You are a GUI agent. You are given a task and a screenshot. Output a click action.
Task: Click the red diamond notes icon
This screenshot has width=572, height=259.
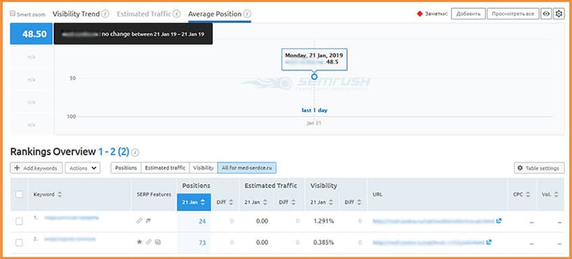(x=420, y=14)
